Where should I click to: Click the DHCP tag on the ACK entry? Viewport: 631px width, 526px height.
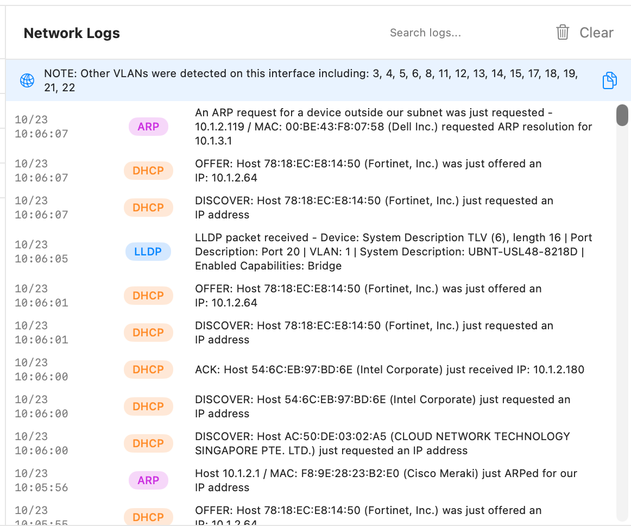148,370
